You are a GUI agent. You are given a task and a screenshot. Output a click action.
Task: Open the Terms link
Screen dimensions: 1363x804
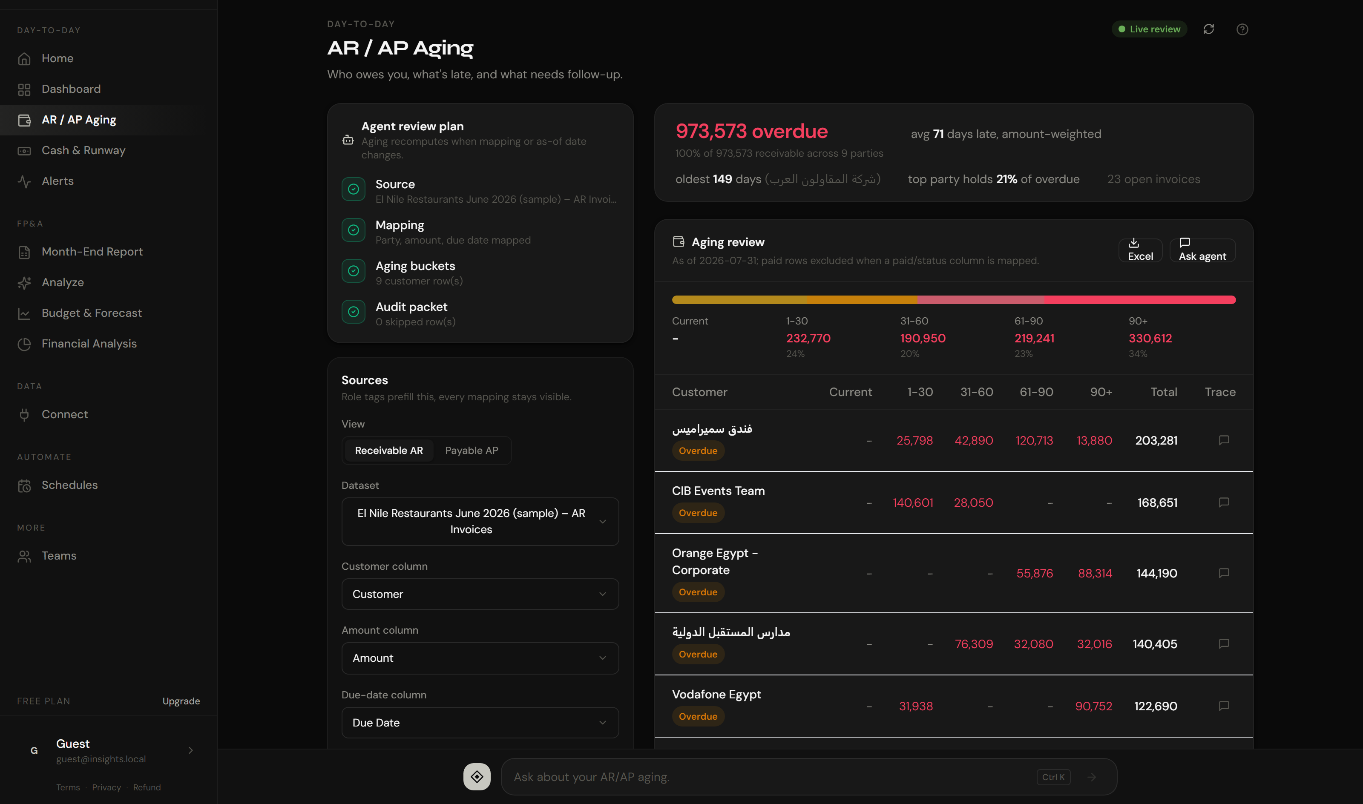(x=68, y=787)
